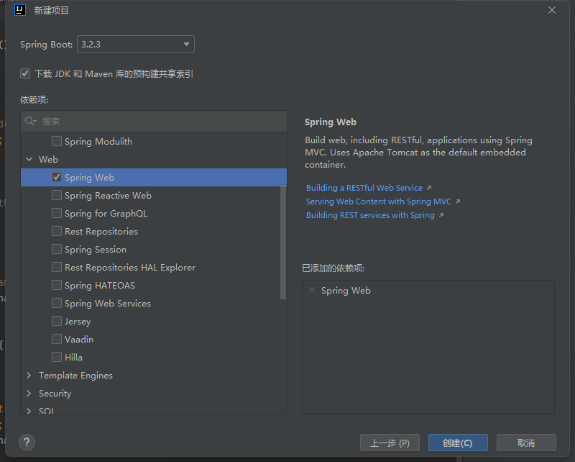
Task: Expand the Security category
Action: click(29, 394)
